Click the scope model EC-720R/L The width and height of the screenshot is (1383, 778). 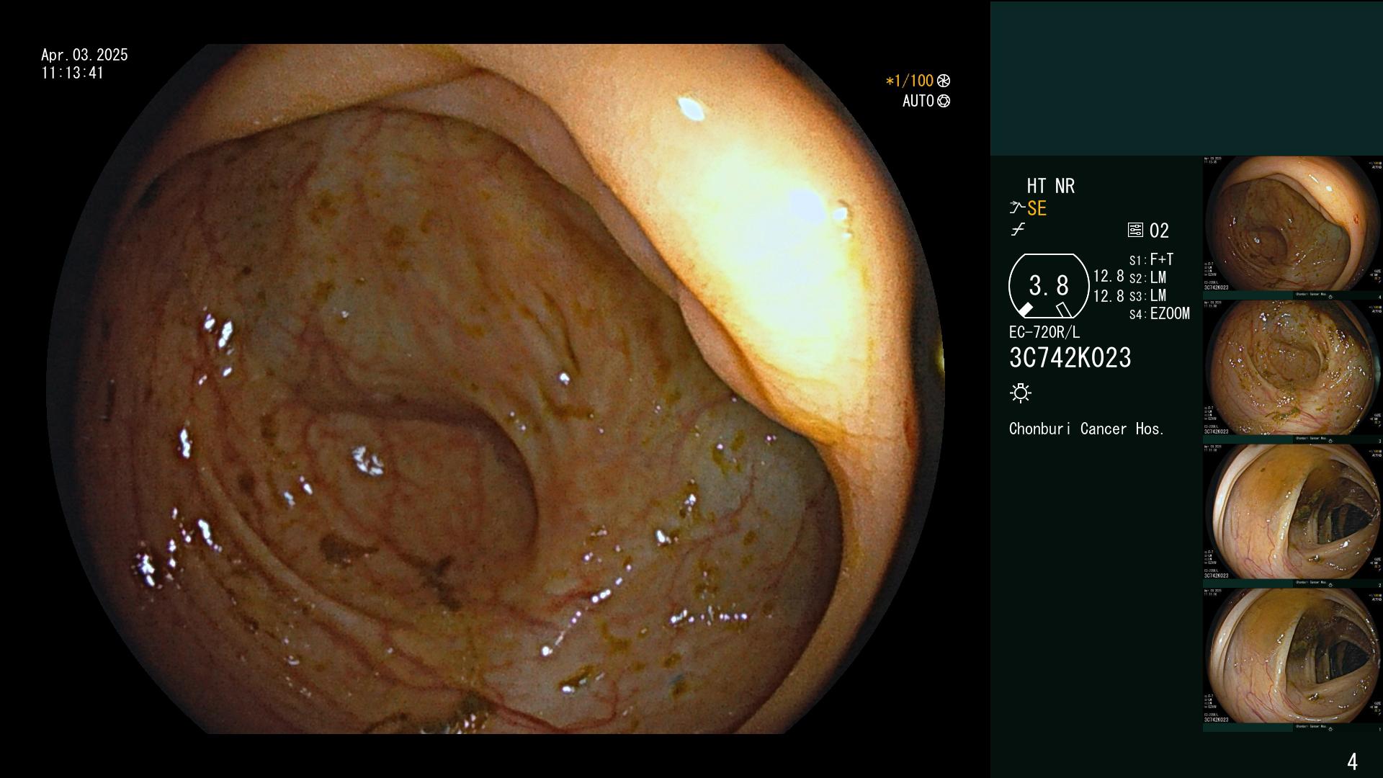(x=1044, y=332)
